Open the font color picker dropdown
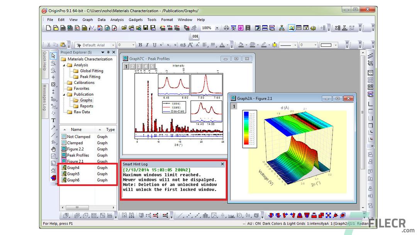Viewport: 417px width, 235px height. pyautogui.click(x=227, y=45)
